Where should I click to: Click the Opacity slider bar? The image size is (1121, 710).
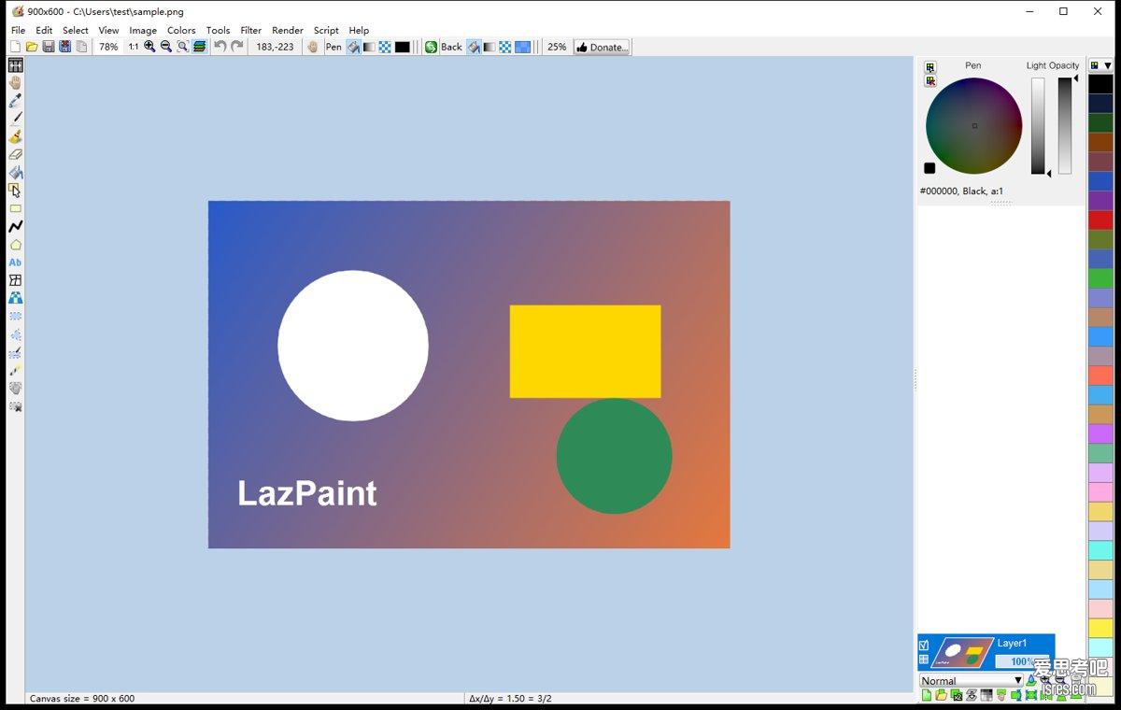pyautogui.click(x=1065, y=125)
